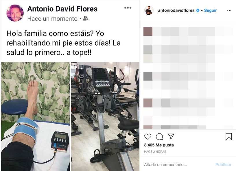Toggle the bookmark save icon
The image size is (236, 171).
pos(228,137)
